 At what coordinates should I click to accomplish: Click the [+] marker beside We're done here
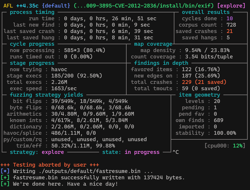tap(5, 184)
